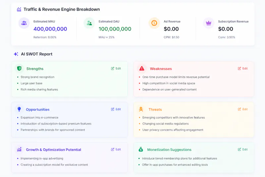
Task: Click the Ad Revenue dollar coin icon
Action: pos(154,23)
